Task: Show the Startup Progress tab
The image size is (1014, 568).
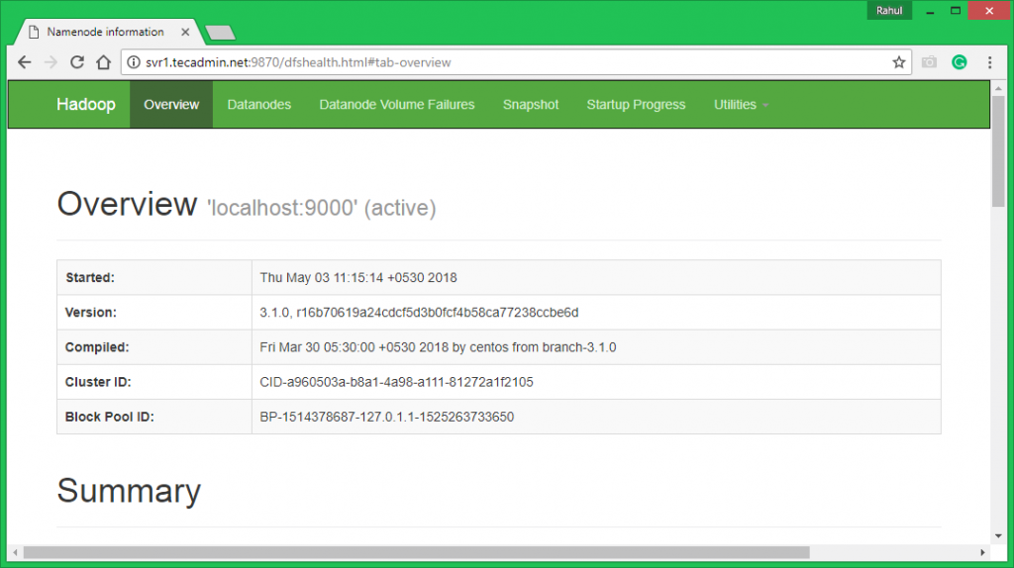Action: coord(636,105)
